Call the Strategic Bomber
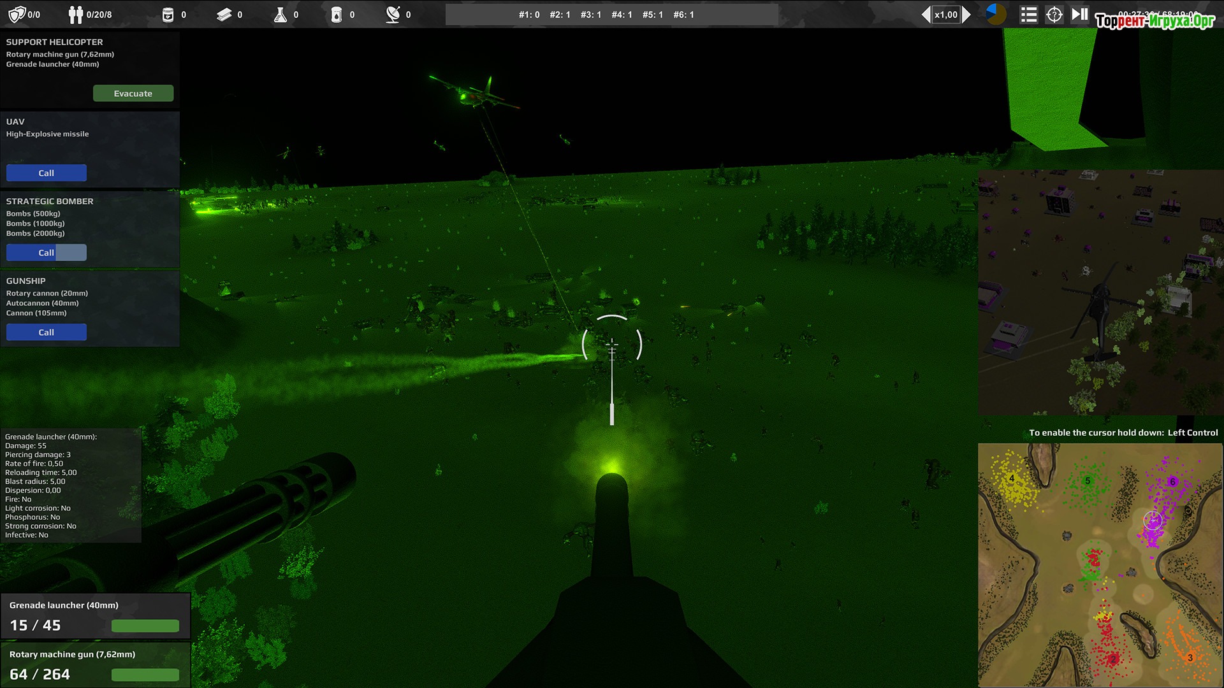The height and width of the screenshot is (688, 1224). (x=47, y=252)
